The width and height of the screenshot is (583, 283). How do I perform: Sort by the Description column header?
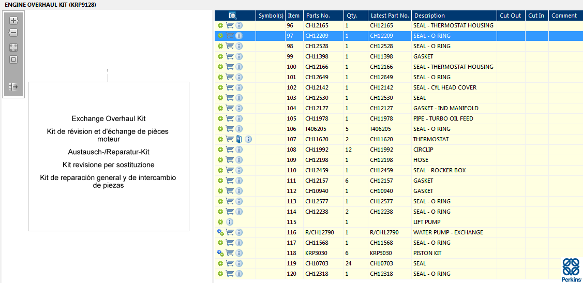point(429,16)
